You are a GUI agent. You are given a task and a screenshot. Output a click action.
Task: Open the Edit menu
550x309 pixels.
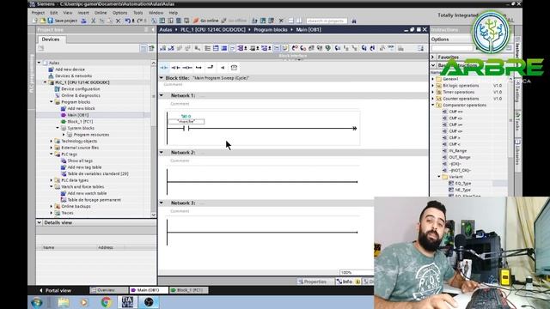pos(53,13)
